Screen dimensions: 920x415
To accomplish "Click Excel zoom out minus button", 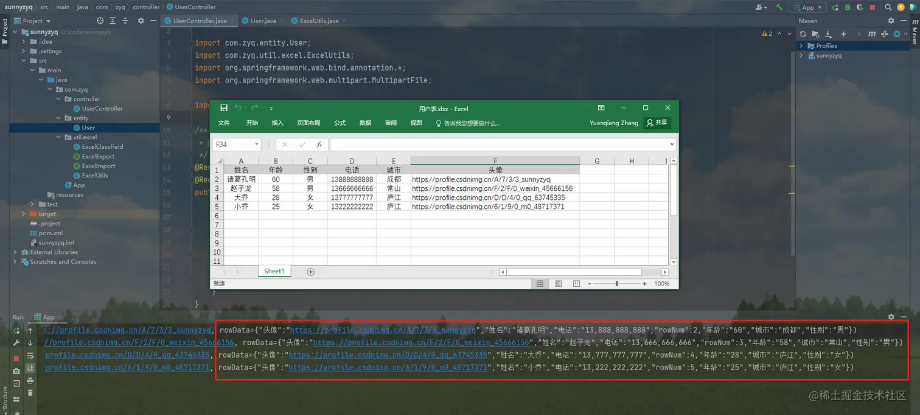I will [x=589, y=284].
